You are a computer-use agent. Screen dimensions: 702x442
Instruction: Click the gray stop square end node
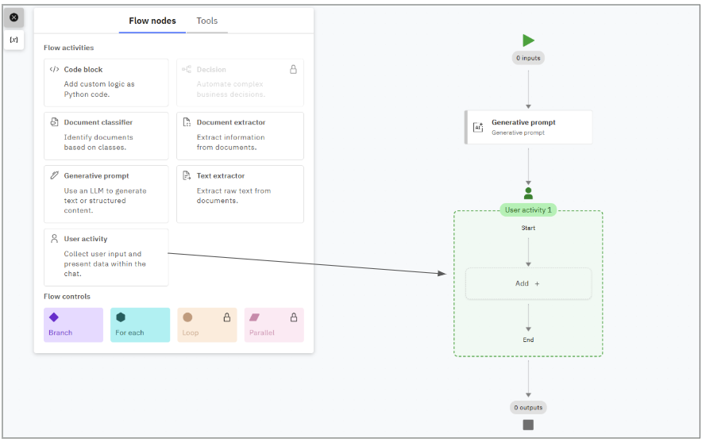528,425
